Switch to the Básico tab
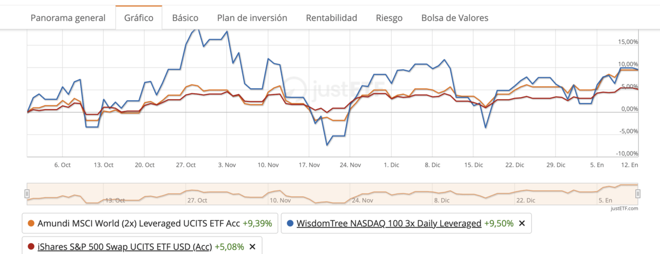This screenshot has width=660, height=254. tap(185, 18)
